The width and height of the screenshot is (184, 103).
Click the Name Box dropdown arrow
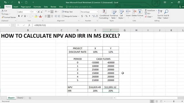click(x=9, y=25)
